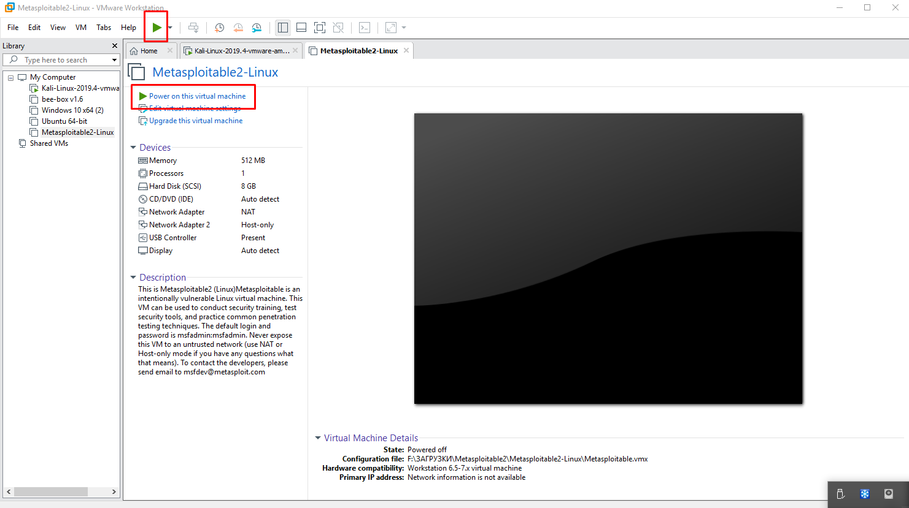Open the File menu
Viewport: 909px width, 508px height.
click(x=13, y=28)
